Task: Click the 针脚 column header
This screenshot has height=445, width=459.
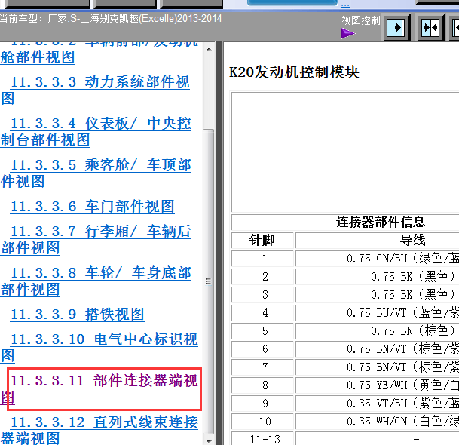Action: click(x=262, y=240)
